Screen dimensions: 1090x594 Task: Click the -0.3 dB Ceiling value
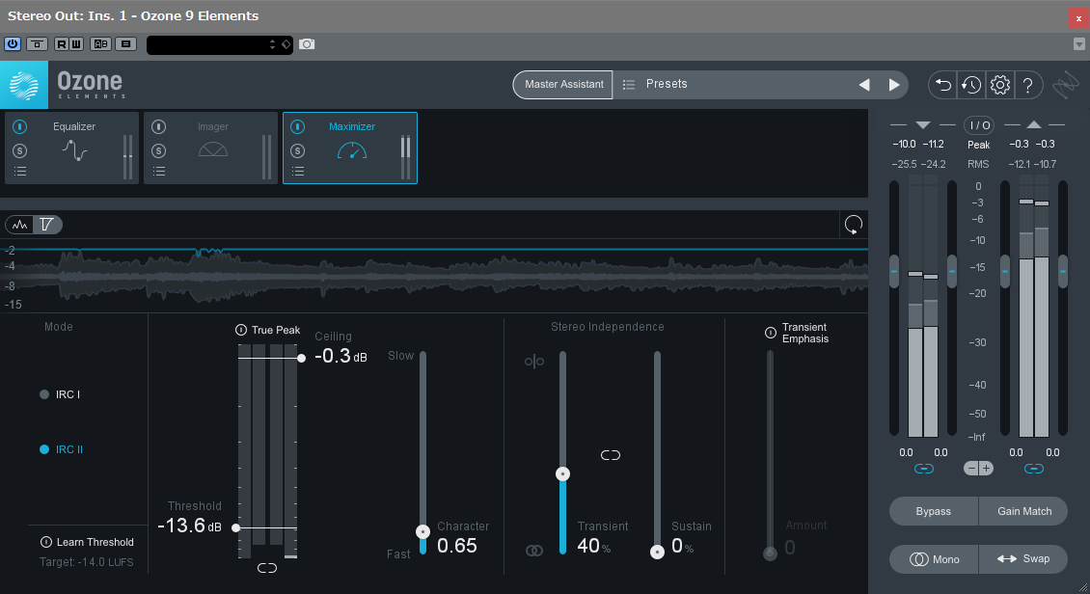coord(341,357)
